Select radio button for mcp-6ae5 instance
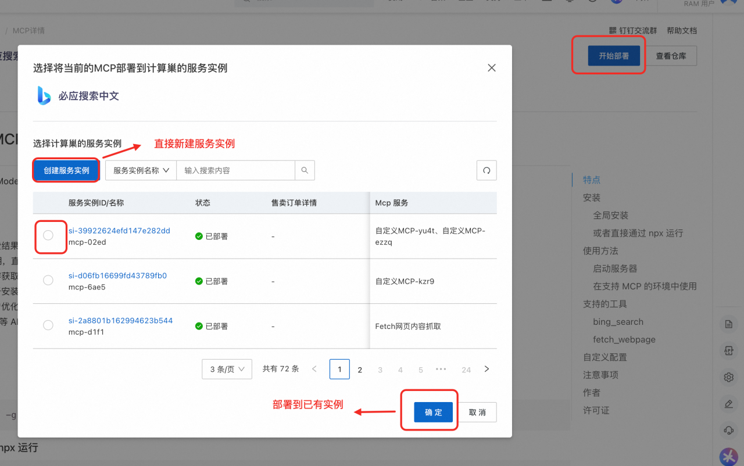Screen dimensions: 744x466 tap(48, 281)
